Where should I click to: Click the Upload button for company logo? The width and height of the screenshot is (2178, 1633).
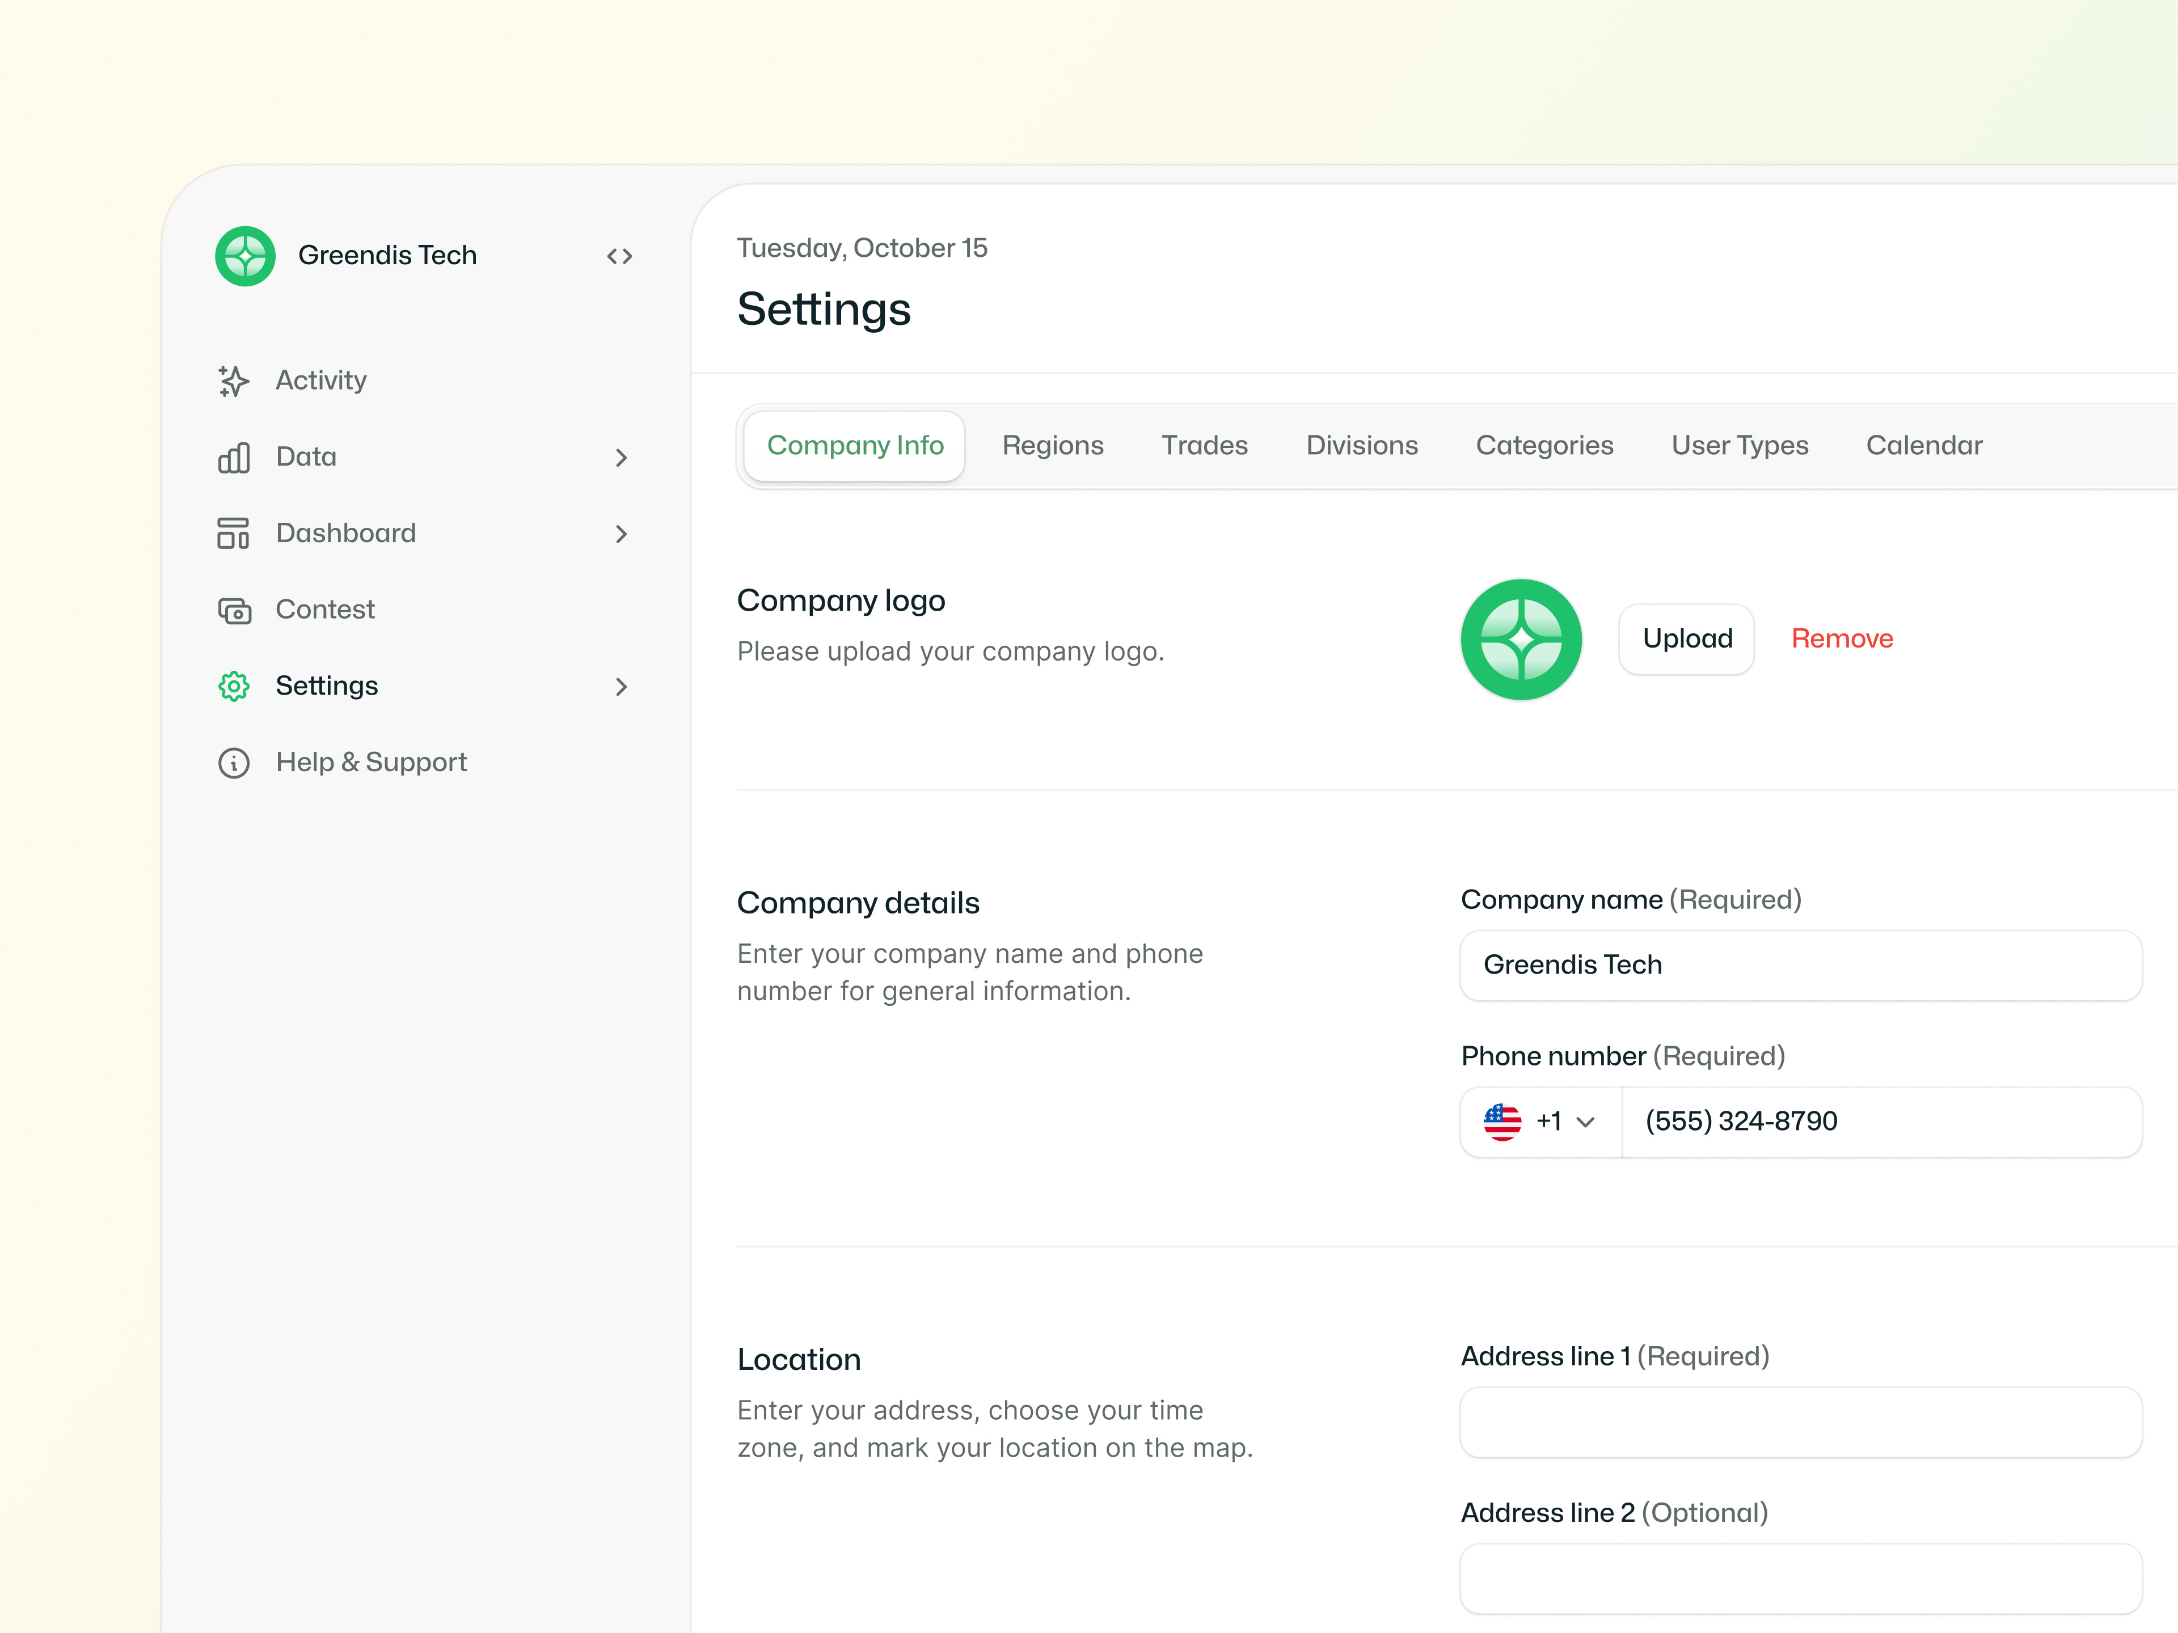click(x=1686, y=639)
